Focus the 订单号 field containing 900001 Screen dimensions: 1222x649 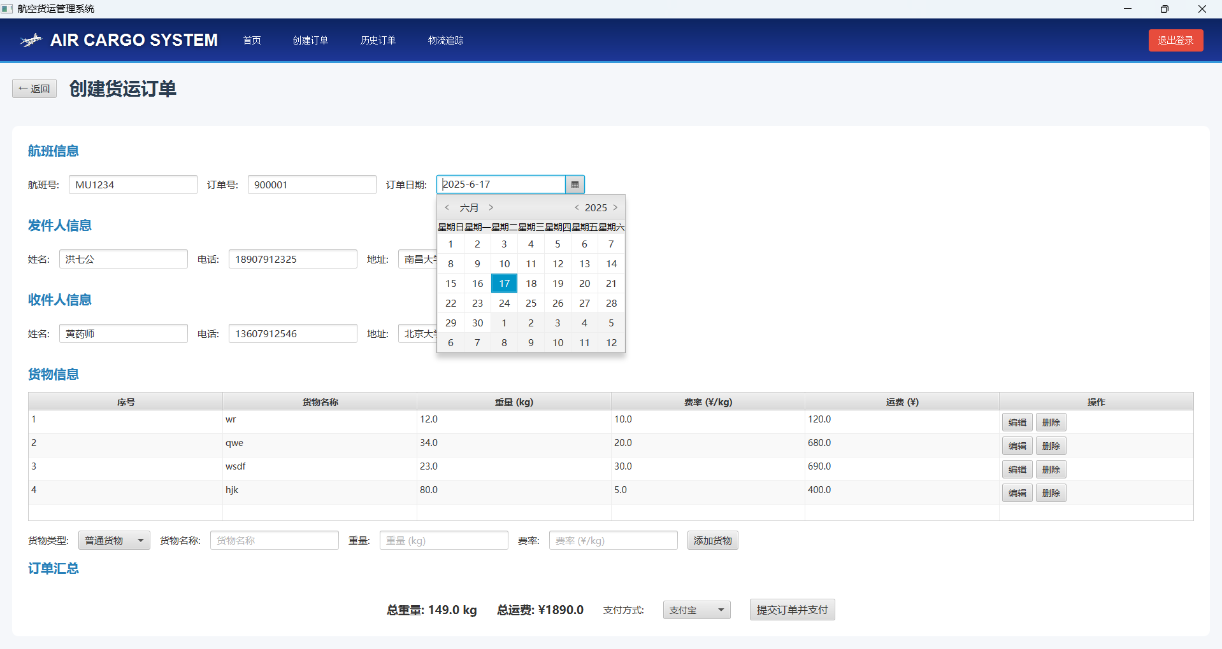pyautogui.click(x=312, y=185)
